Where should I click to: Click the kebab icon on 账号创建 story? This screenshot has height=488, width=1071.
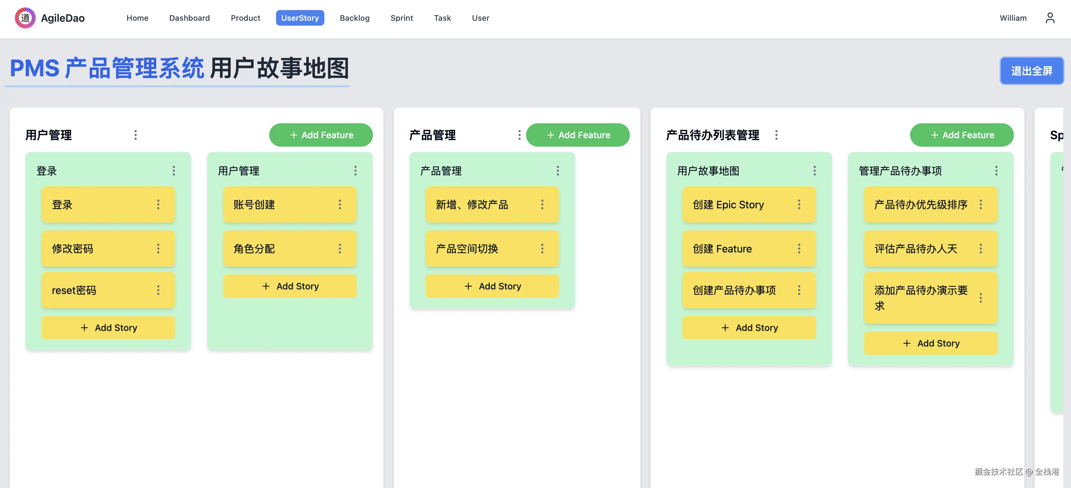pos(340,204)
